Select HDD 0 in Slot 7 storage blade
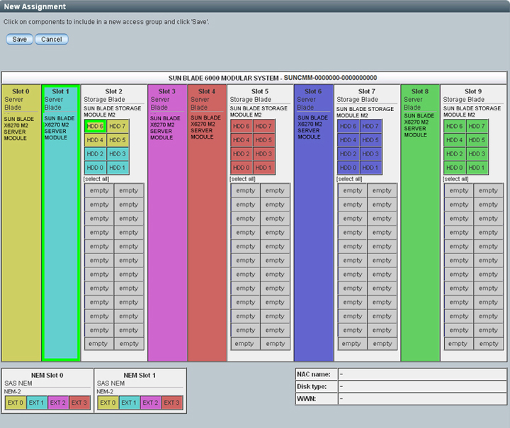 [348, 168]
